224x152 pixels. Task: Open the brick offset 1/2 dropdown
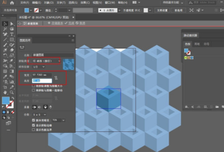[x=38, y=67]
